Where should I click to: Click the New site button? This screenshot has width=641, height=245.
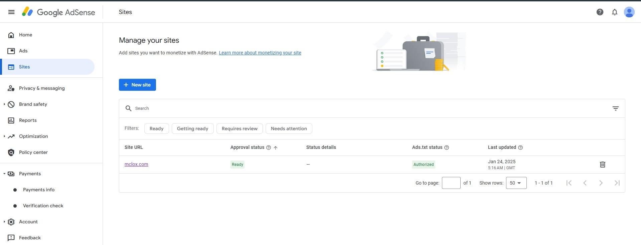click(x=137, y=85)
